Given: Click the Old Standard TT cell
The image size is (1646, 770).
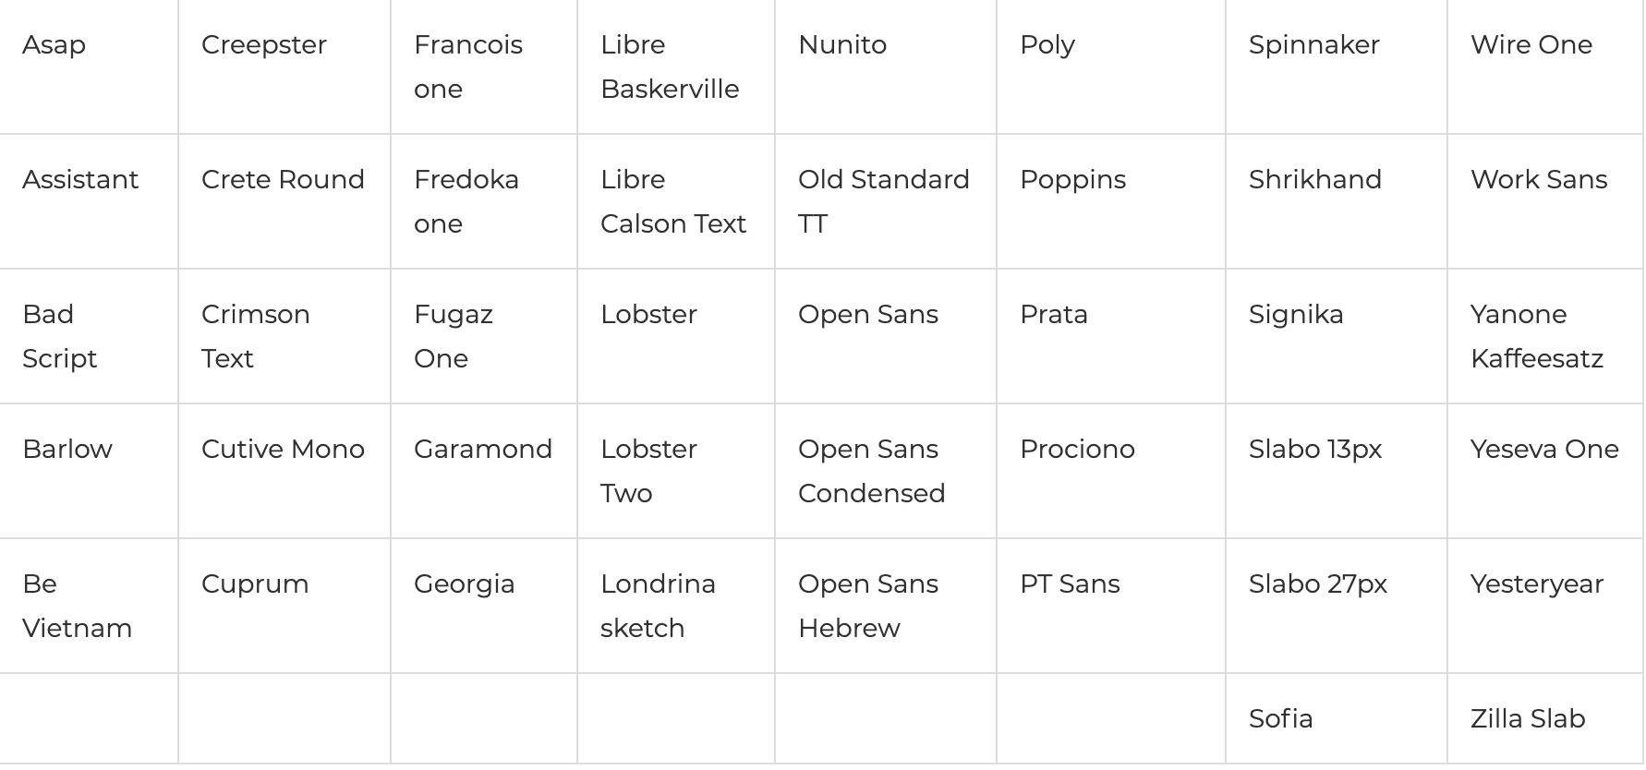Looking at the screenshot, I should click(884, 202).
